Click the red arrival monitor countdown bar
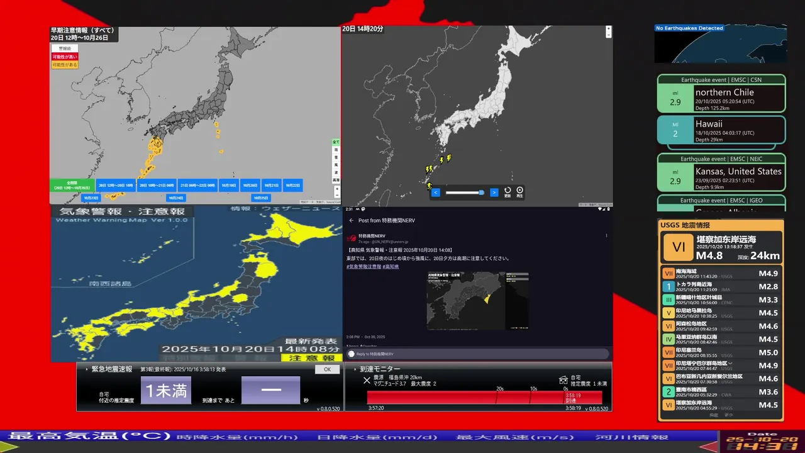The image size is (805, 453). [x=485, y=397]
